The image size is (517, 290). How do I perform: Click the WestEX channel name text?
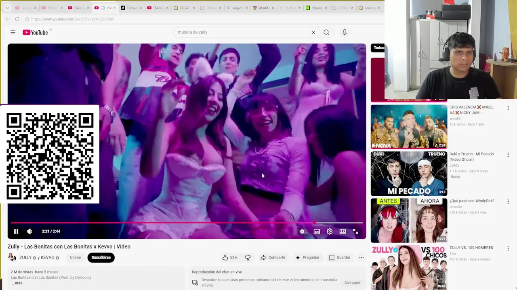[x=455, y=119]
